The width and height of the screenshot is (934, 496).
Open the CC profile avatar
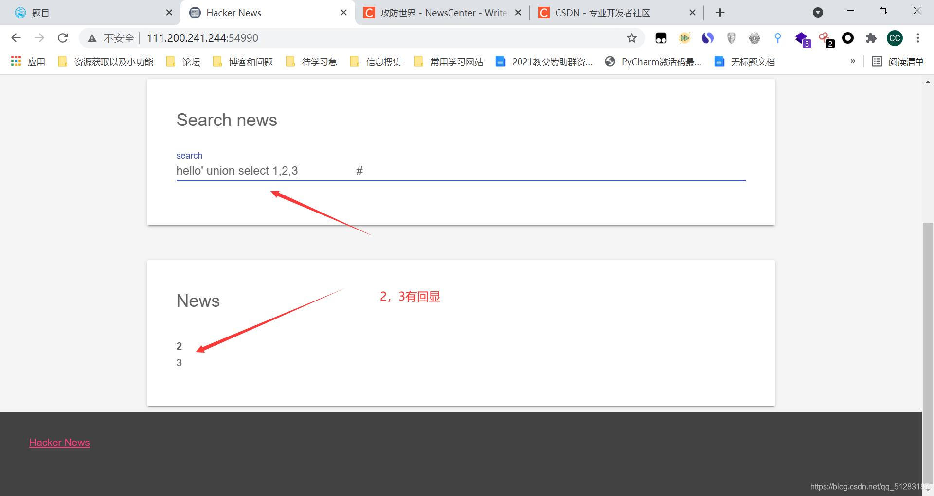pos(895,38)
